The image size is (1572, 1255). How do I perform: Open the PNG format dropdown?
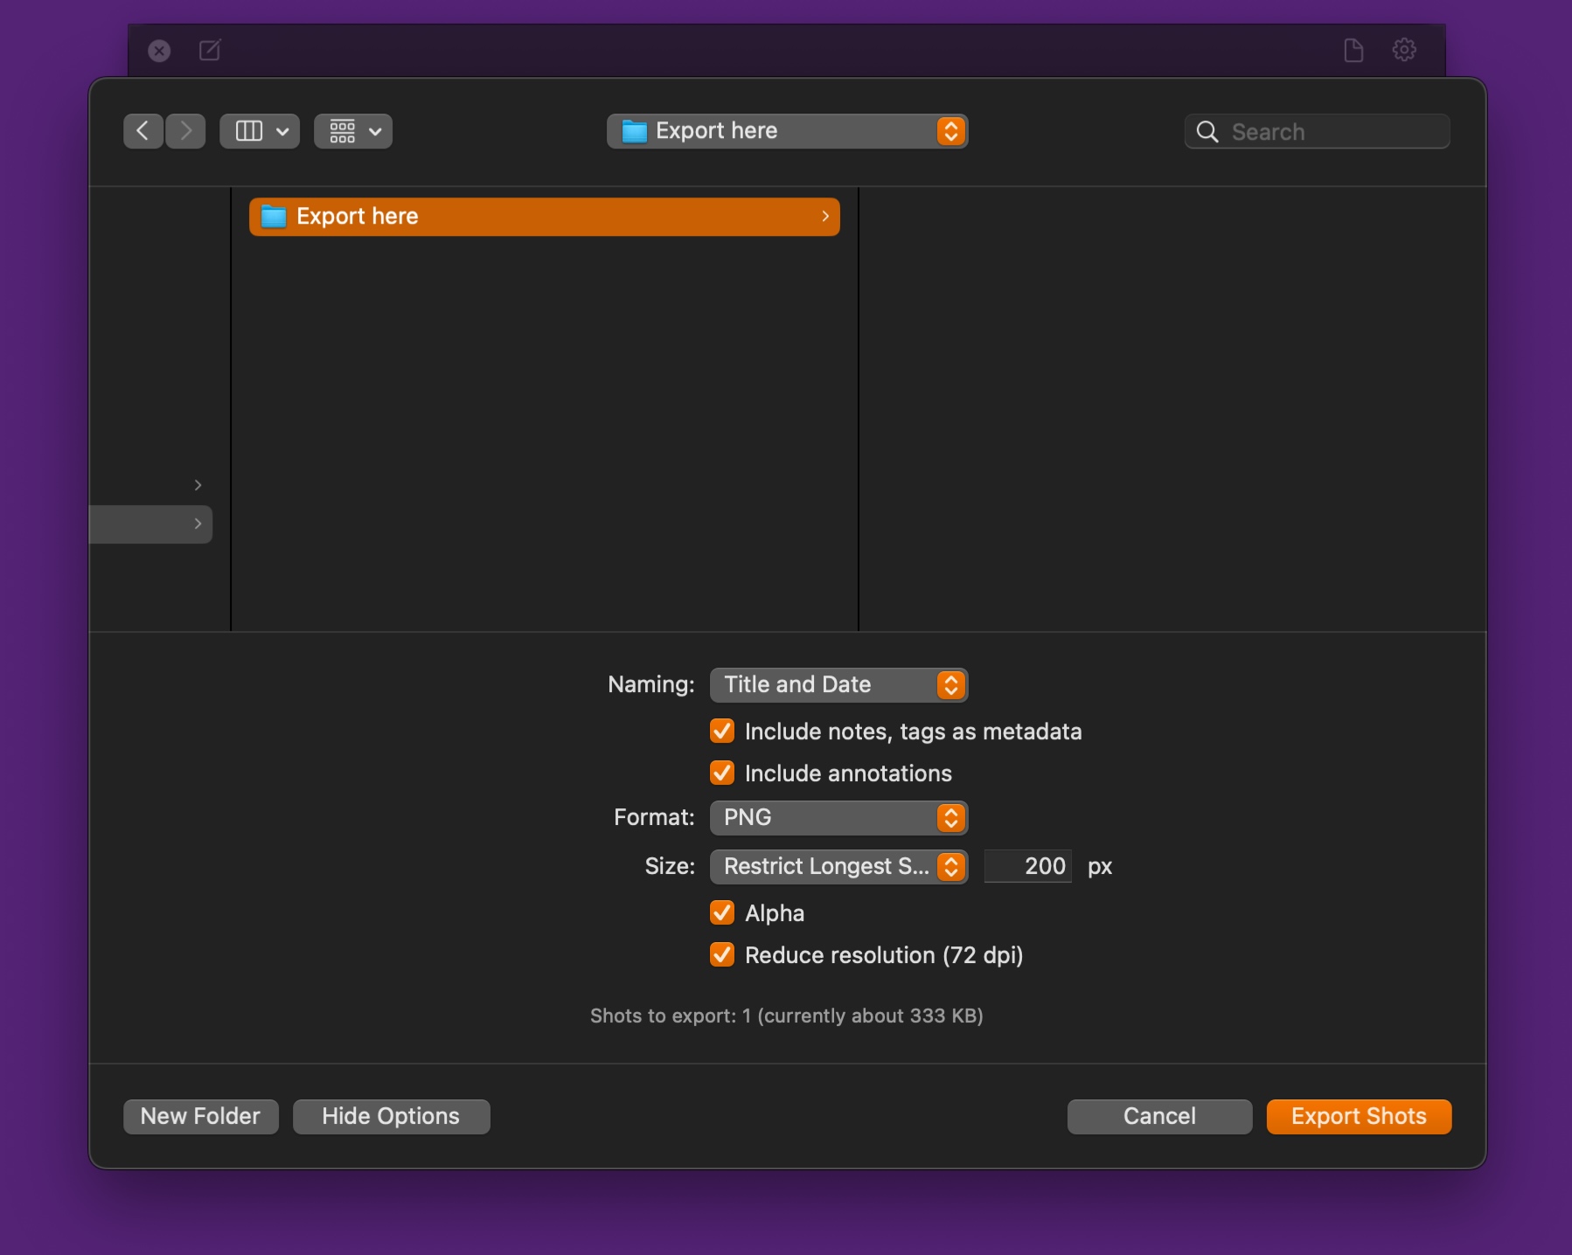(838, 817)
